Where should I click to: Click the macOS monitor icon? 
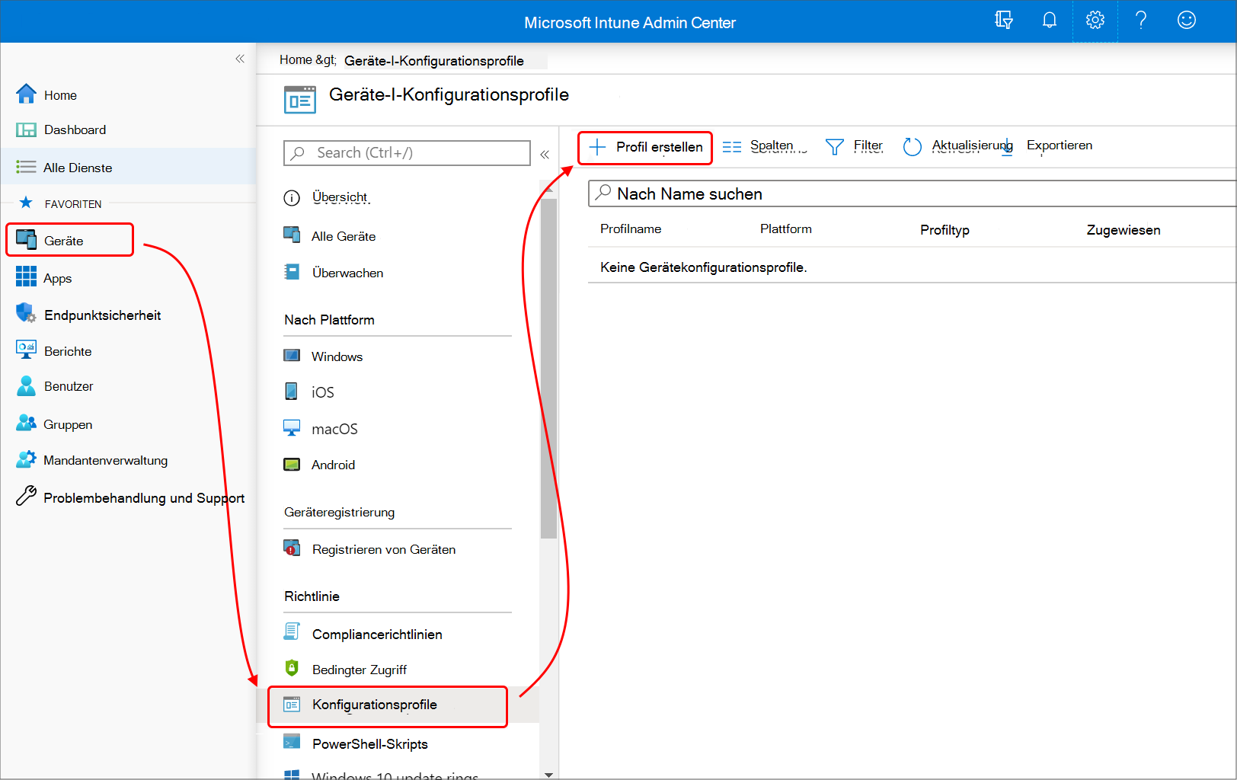(x=292, y=427)
